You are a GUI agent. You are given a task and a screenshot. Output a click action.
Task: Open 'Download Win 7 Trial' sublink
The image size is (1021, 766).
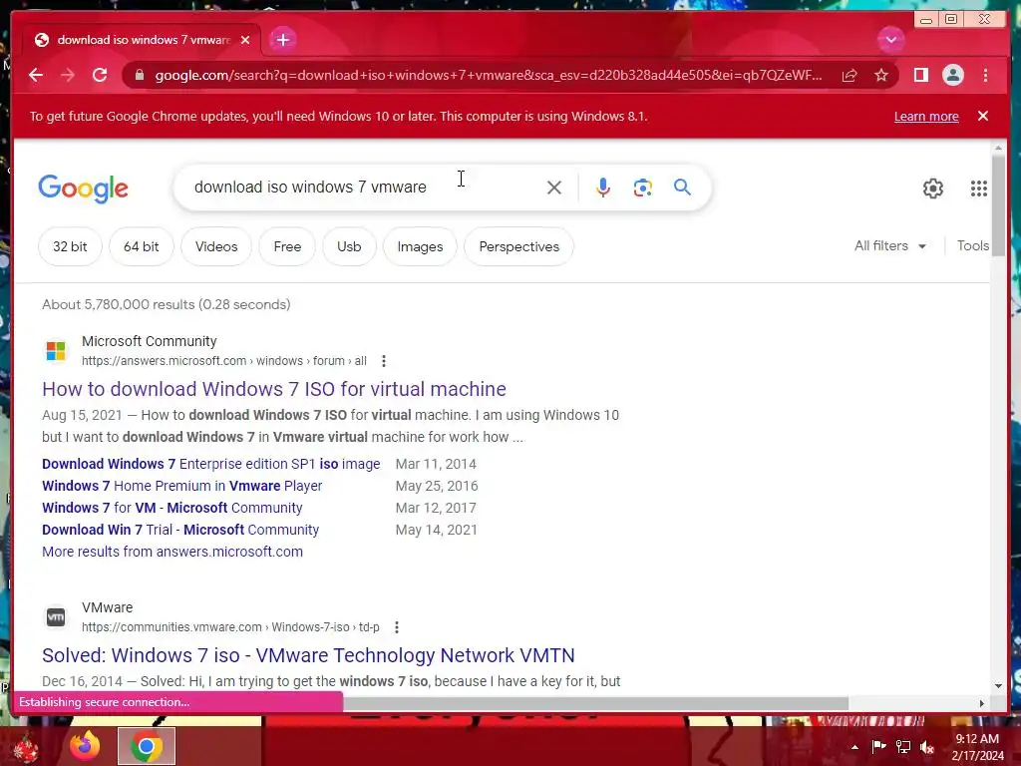[x=181, y=530]
